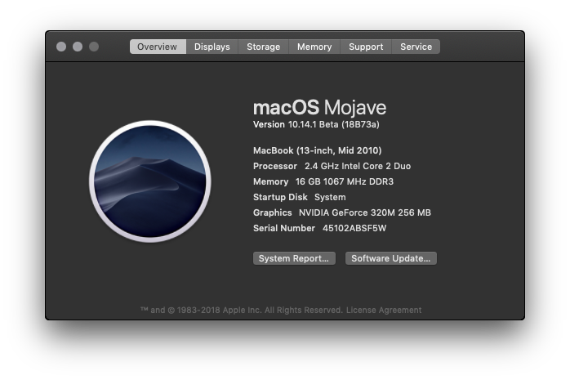Click the disabled zoom window button
This screenshot has height=380, width=570.
94,47
